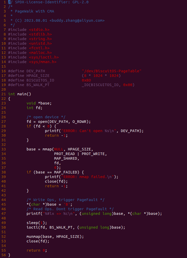This screenshot has height=258, width=187.
Task: Click the 0xBD value for BISCUITOS_IO
Action: click(x=86, y=80)
